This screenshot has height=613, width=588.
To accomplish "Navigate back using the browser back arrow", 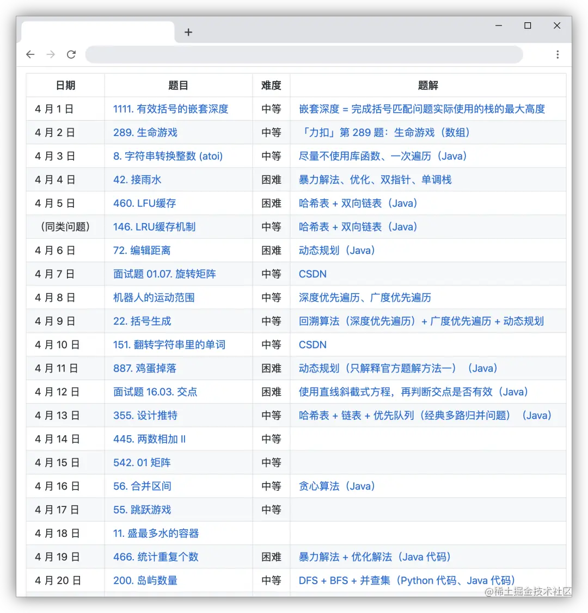I will [30, 54].
